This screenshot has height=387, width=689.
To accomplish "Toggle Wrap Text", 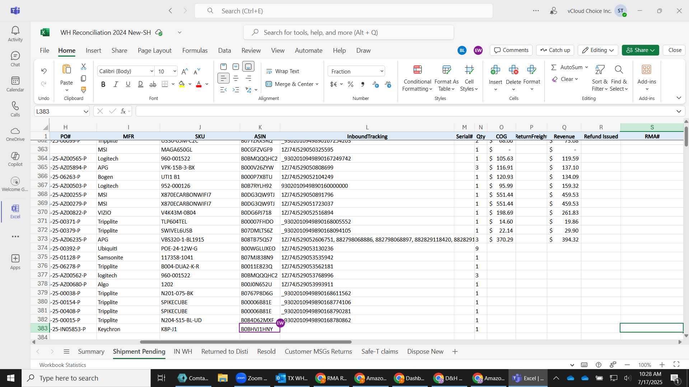I will click(x=282, y=71).
